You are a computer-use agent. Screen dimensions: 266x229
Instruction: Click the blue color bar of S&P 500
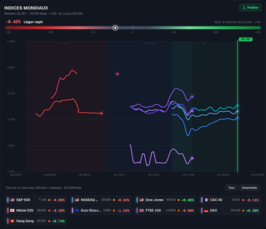pyautogui.click(x=8, y=200)
